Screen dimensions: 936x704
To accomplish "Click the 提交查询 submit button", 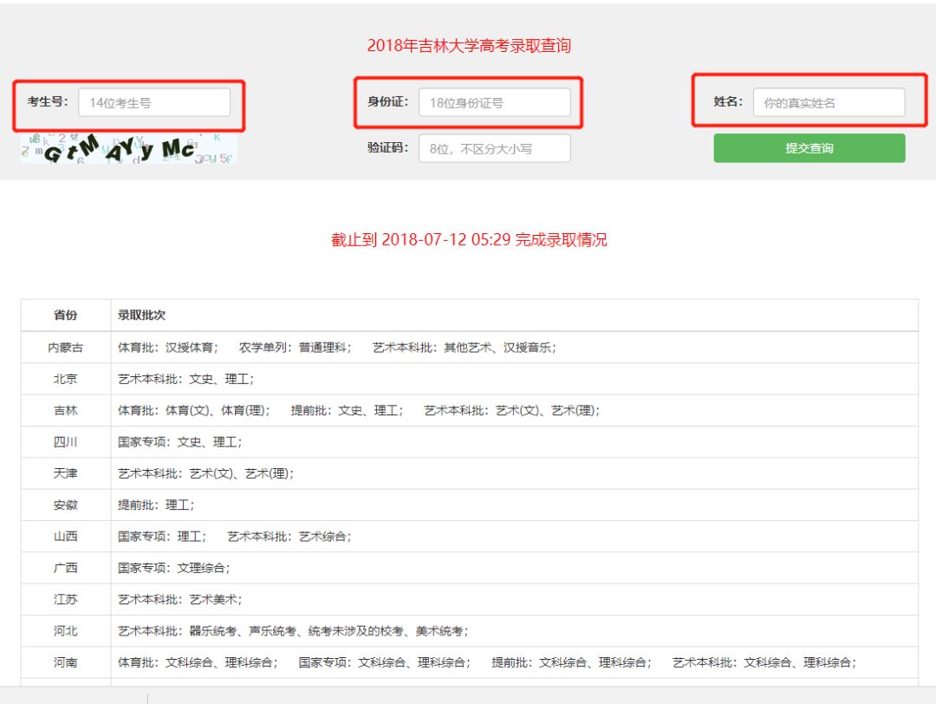I will point(809,148).
